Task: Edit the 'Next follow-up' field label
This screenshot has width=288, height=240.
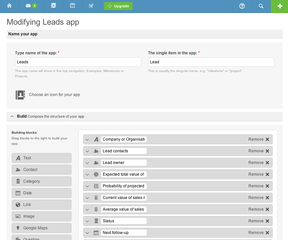Action: [124, 233]
